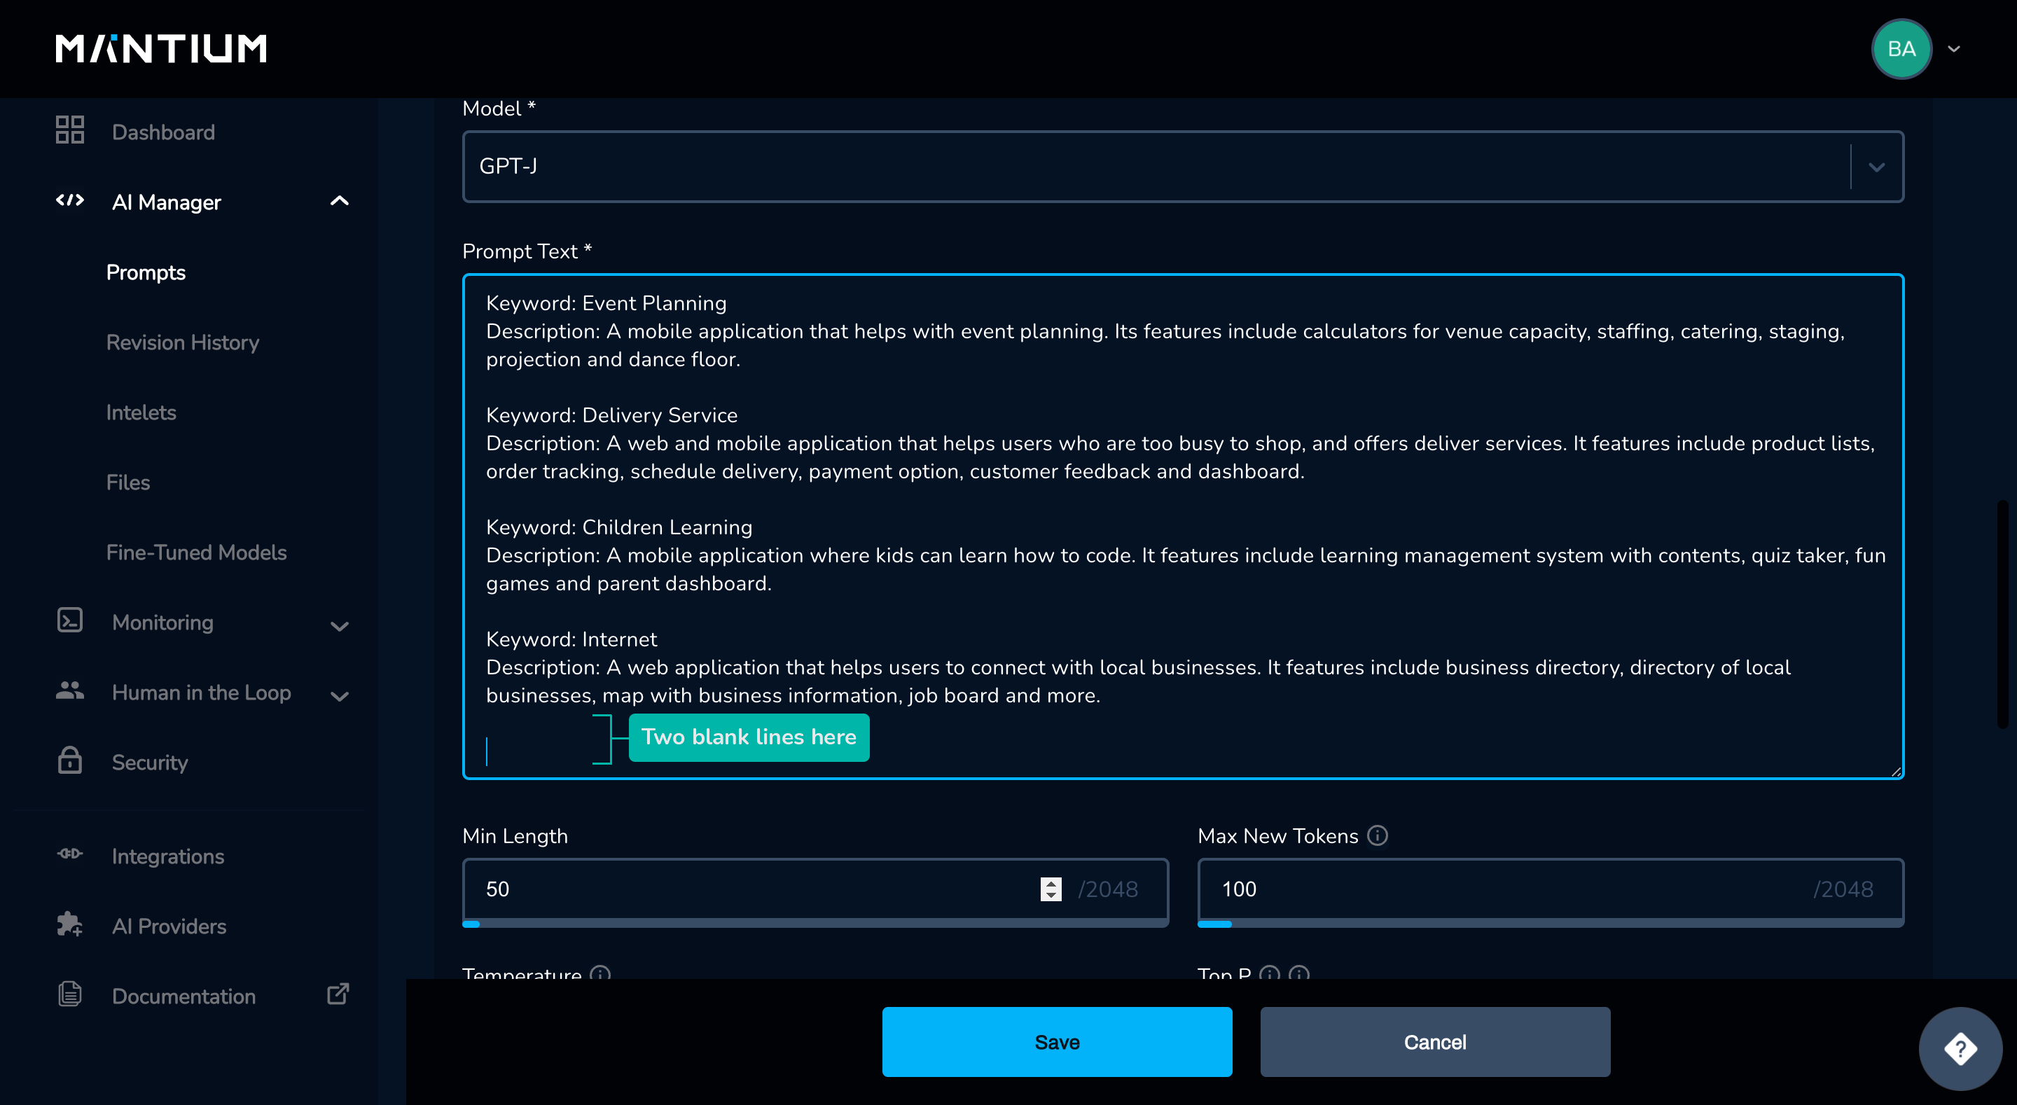
Task: Open Documentation external link icon
Action: pyautogui.click(x=338, y=994)
